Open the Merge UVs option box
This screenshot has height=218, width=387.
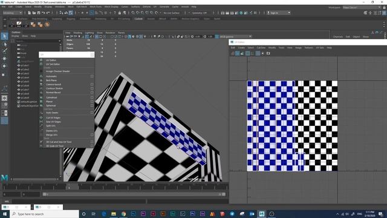(92, 135)
